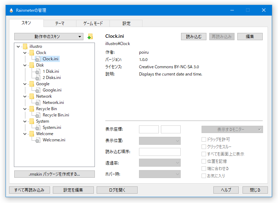The width and height of the screenshot is (278, 203).
Task: Click the Welcome folder icon
Action: coord(32,134)
